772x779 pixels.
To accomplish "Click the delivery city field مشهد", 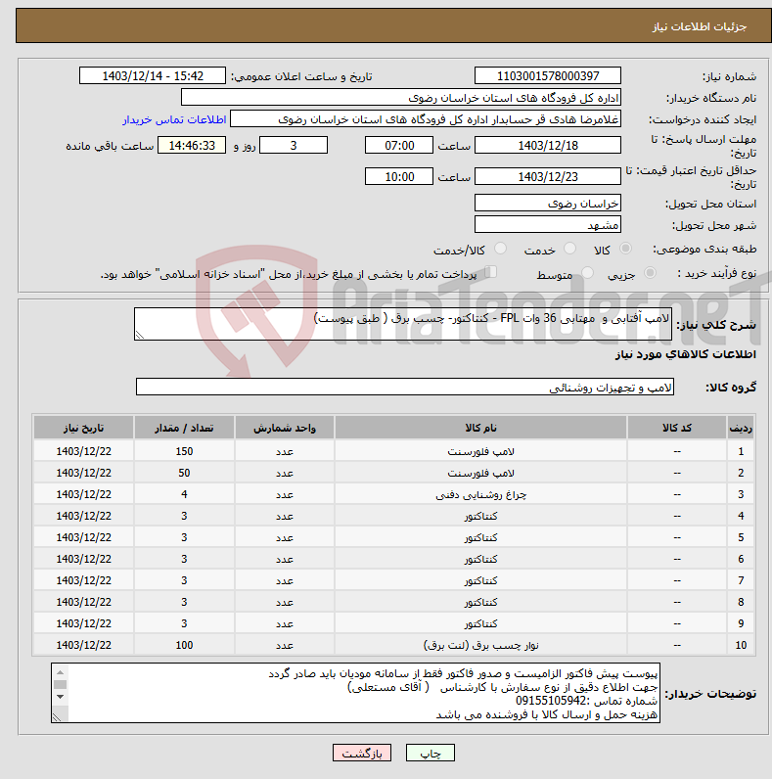I will click(x=548, y=224).
